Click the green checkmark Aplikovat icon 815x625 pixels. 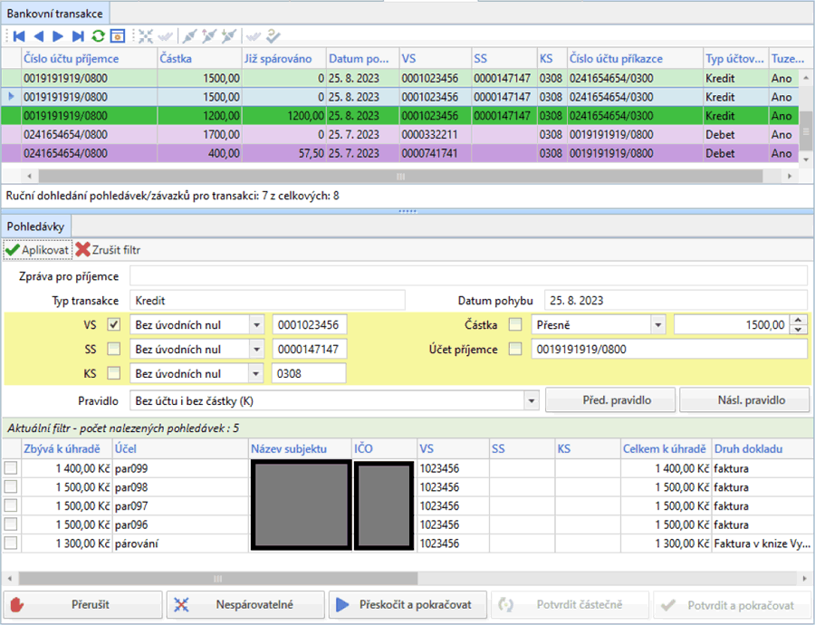[12, 250]
